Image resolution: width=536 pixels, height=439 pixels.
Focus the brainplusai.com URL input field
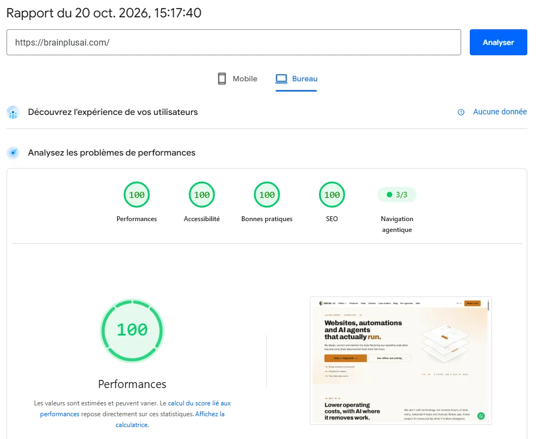pos(233,42)
